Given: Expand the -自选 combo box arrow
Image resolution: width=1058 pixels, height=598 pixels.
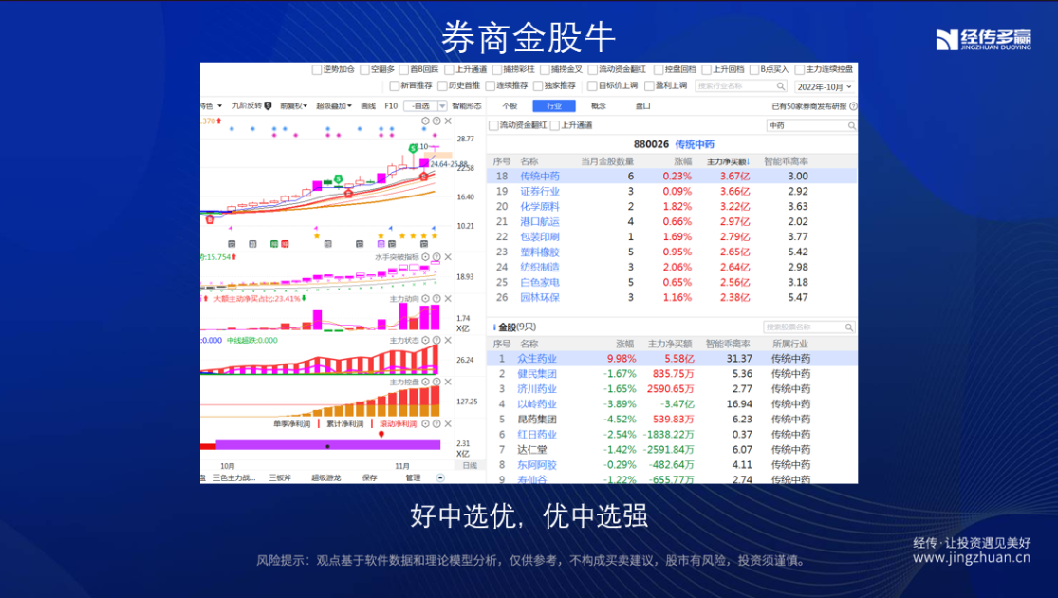Looking at the screenshot, I should click(x=442, y=106).
